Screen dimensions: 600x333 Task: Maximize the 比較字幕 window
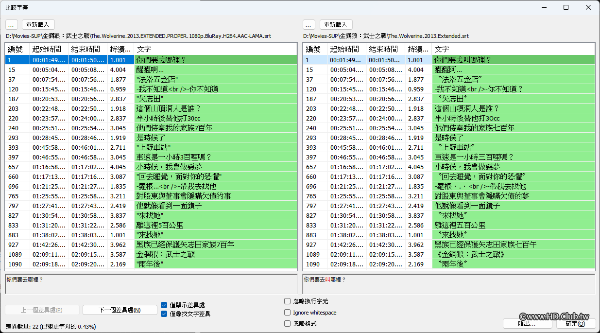[x=566, y=7]
